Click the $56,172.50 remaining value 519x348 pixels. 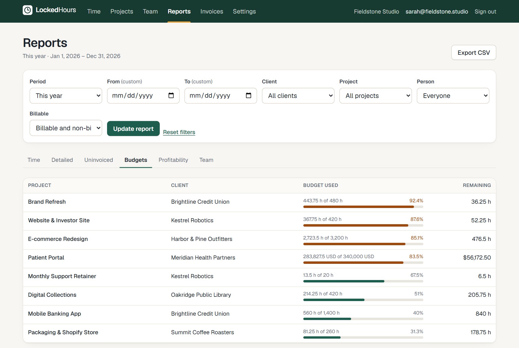(x=477, y=258)
